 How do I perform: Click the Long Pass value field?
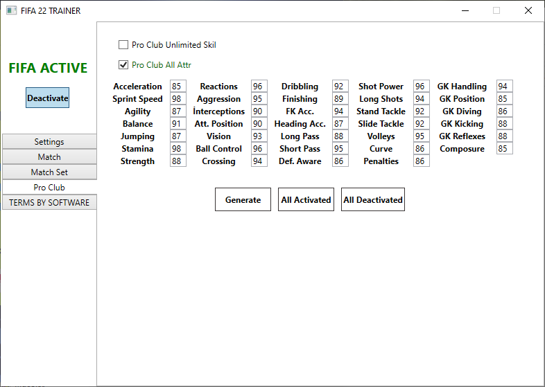(x=340, y=136)
